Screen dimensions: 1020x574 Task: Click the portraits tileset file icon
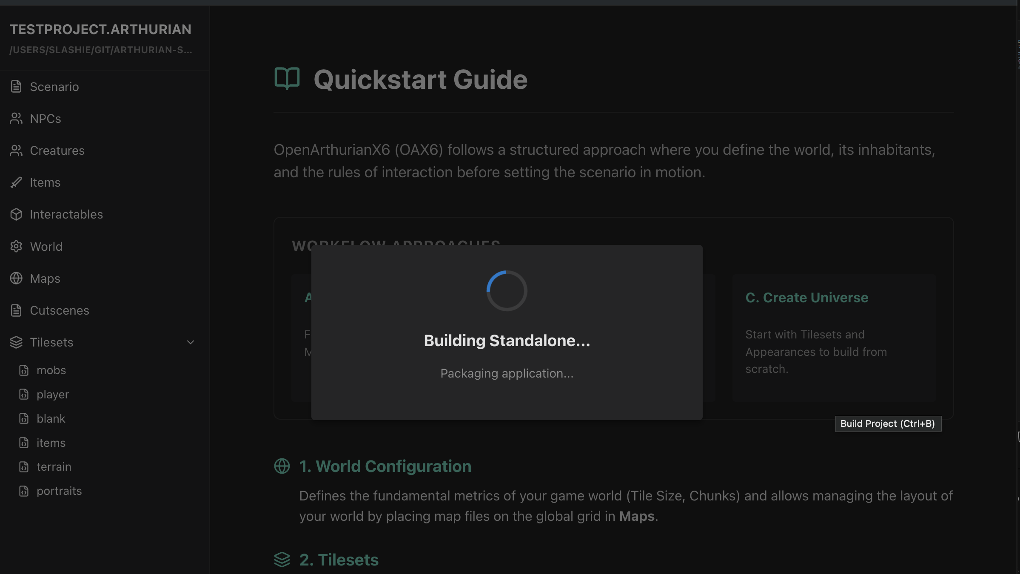24,491
